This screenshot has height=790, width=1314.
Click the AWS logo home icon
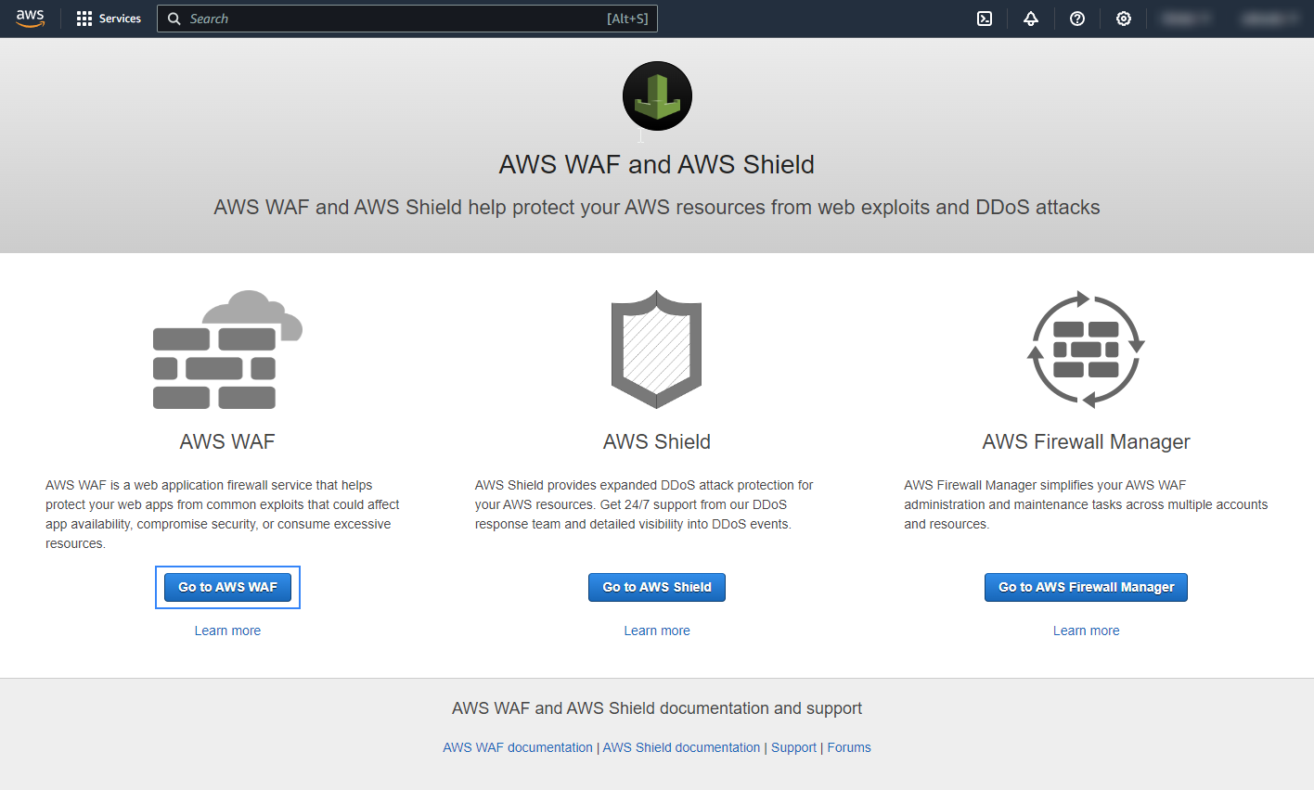(x=30, y=19)
